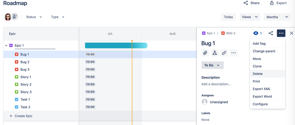This screenshot has width=295, height=125.
Task: Click the Epic 1 progress bar under its name
Action: point(35,49)
